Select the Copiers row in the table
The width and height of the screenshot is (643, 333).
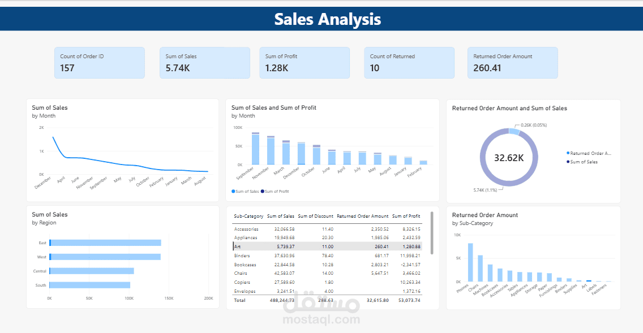tap(327, 282)
